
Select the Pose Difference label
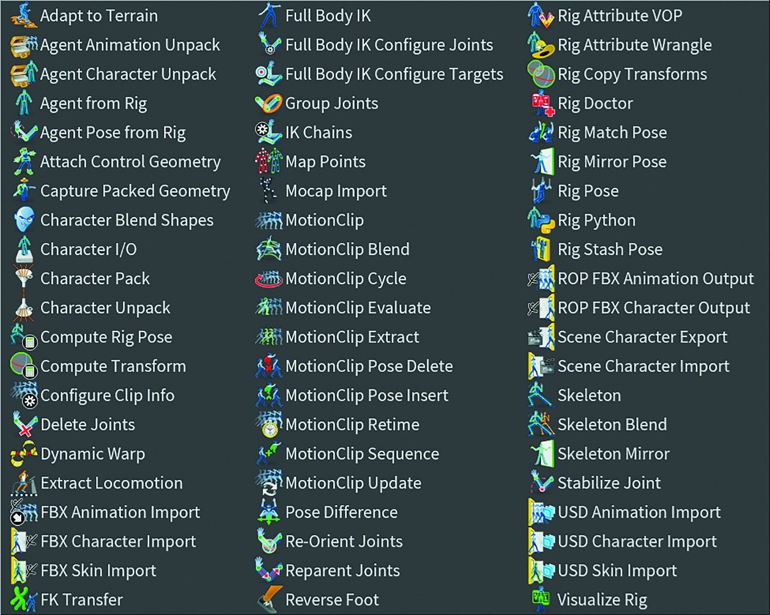coord(341,512)
